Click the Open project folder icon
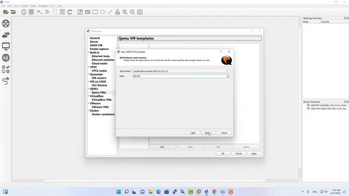Viewport: 349px width, 196px height. tap(13, 12)
